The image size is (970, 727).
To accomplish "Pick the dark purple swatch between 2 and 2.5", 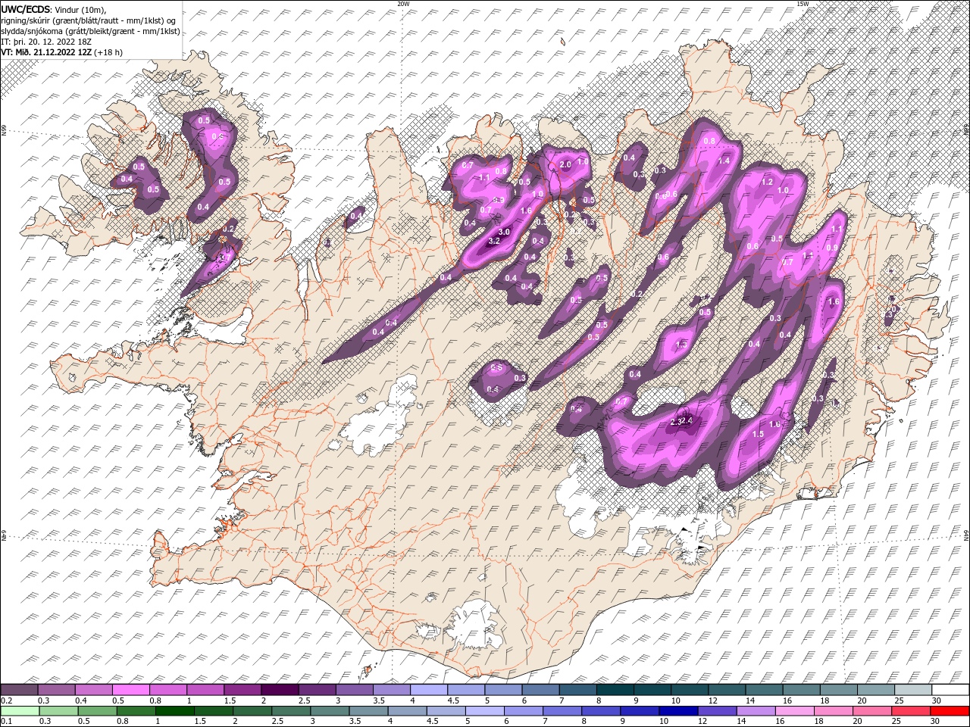I will click(x=279, y=690).
